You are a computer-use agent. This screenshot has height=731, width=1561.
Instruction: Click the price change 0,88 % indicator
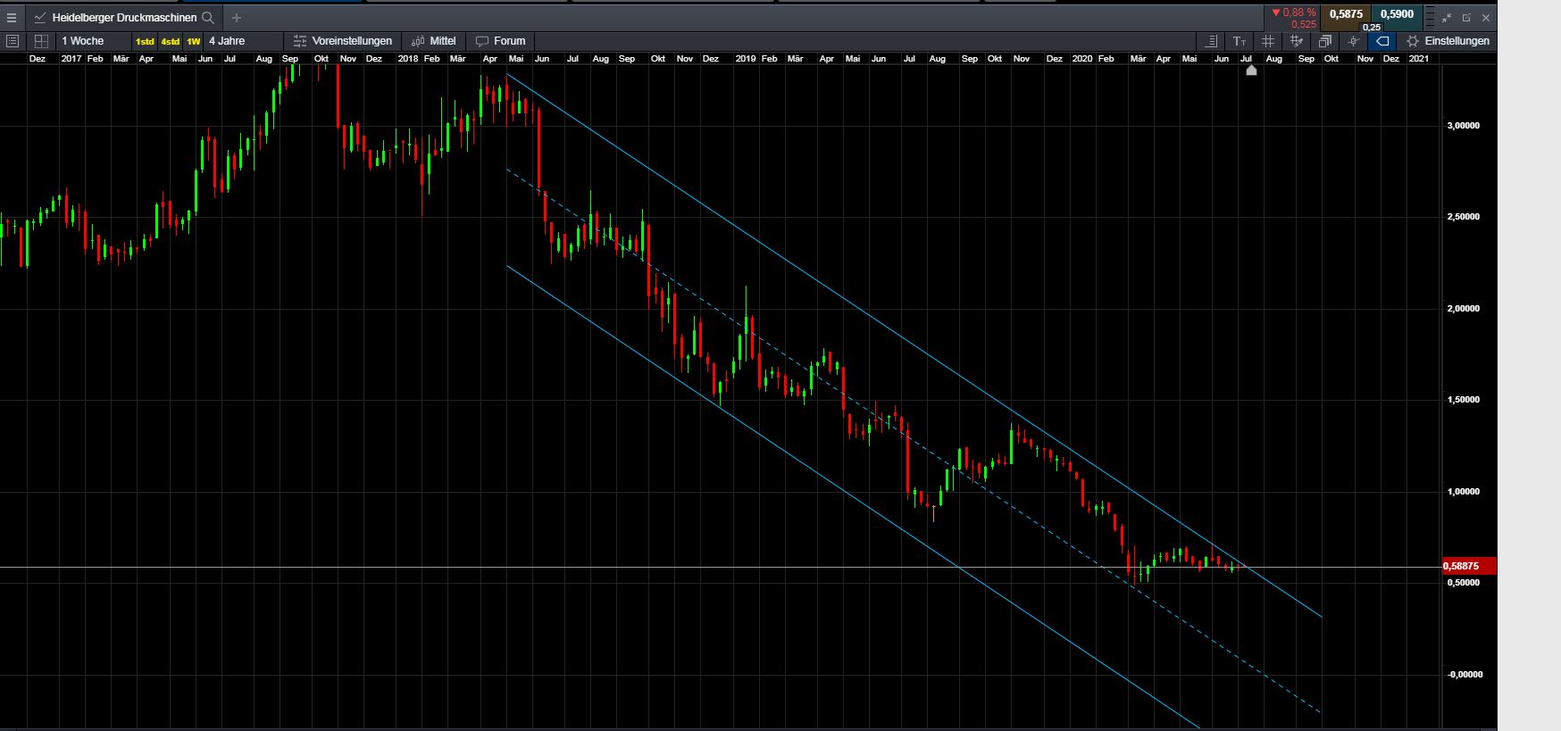(1294, 12)
